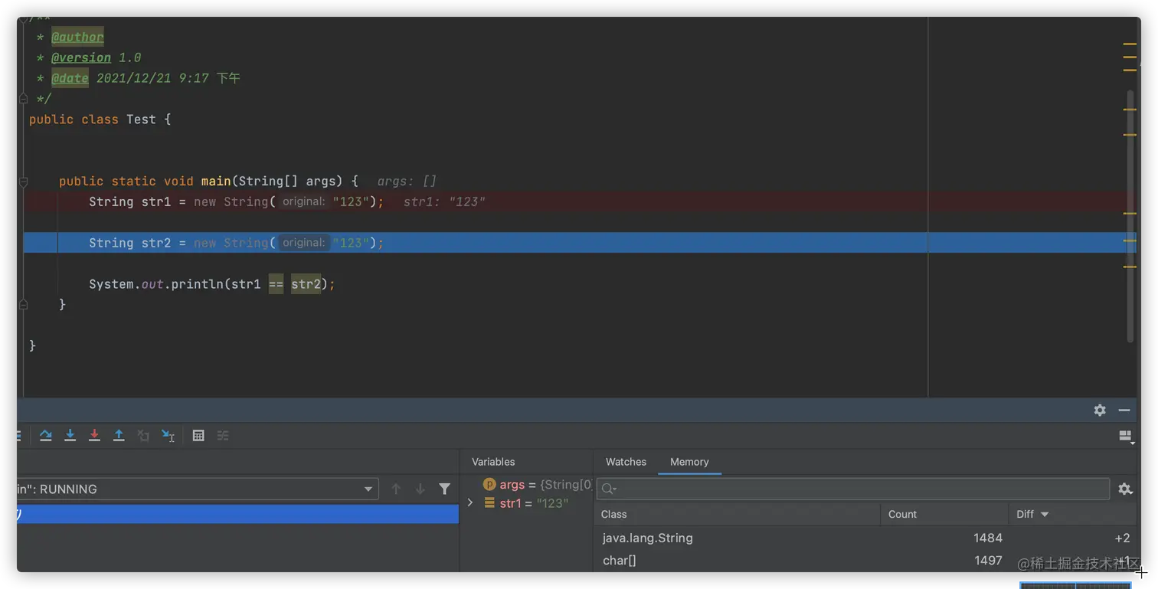Click the search magnifier in Memory filter
Screen dimensions: 1158x589
(x=609, y=489)
